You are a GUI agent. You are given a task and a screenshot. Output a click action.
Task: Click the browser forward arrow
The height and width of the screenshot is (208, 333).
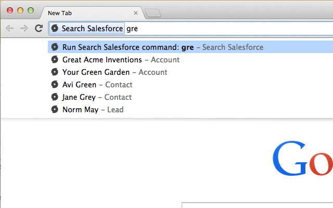coord(24,29)
